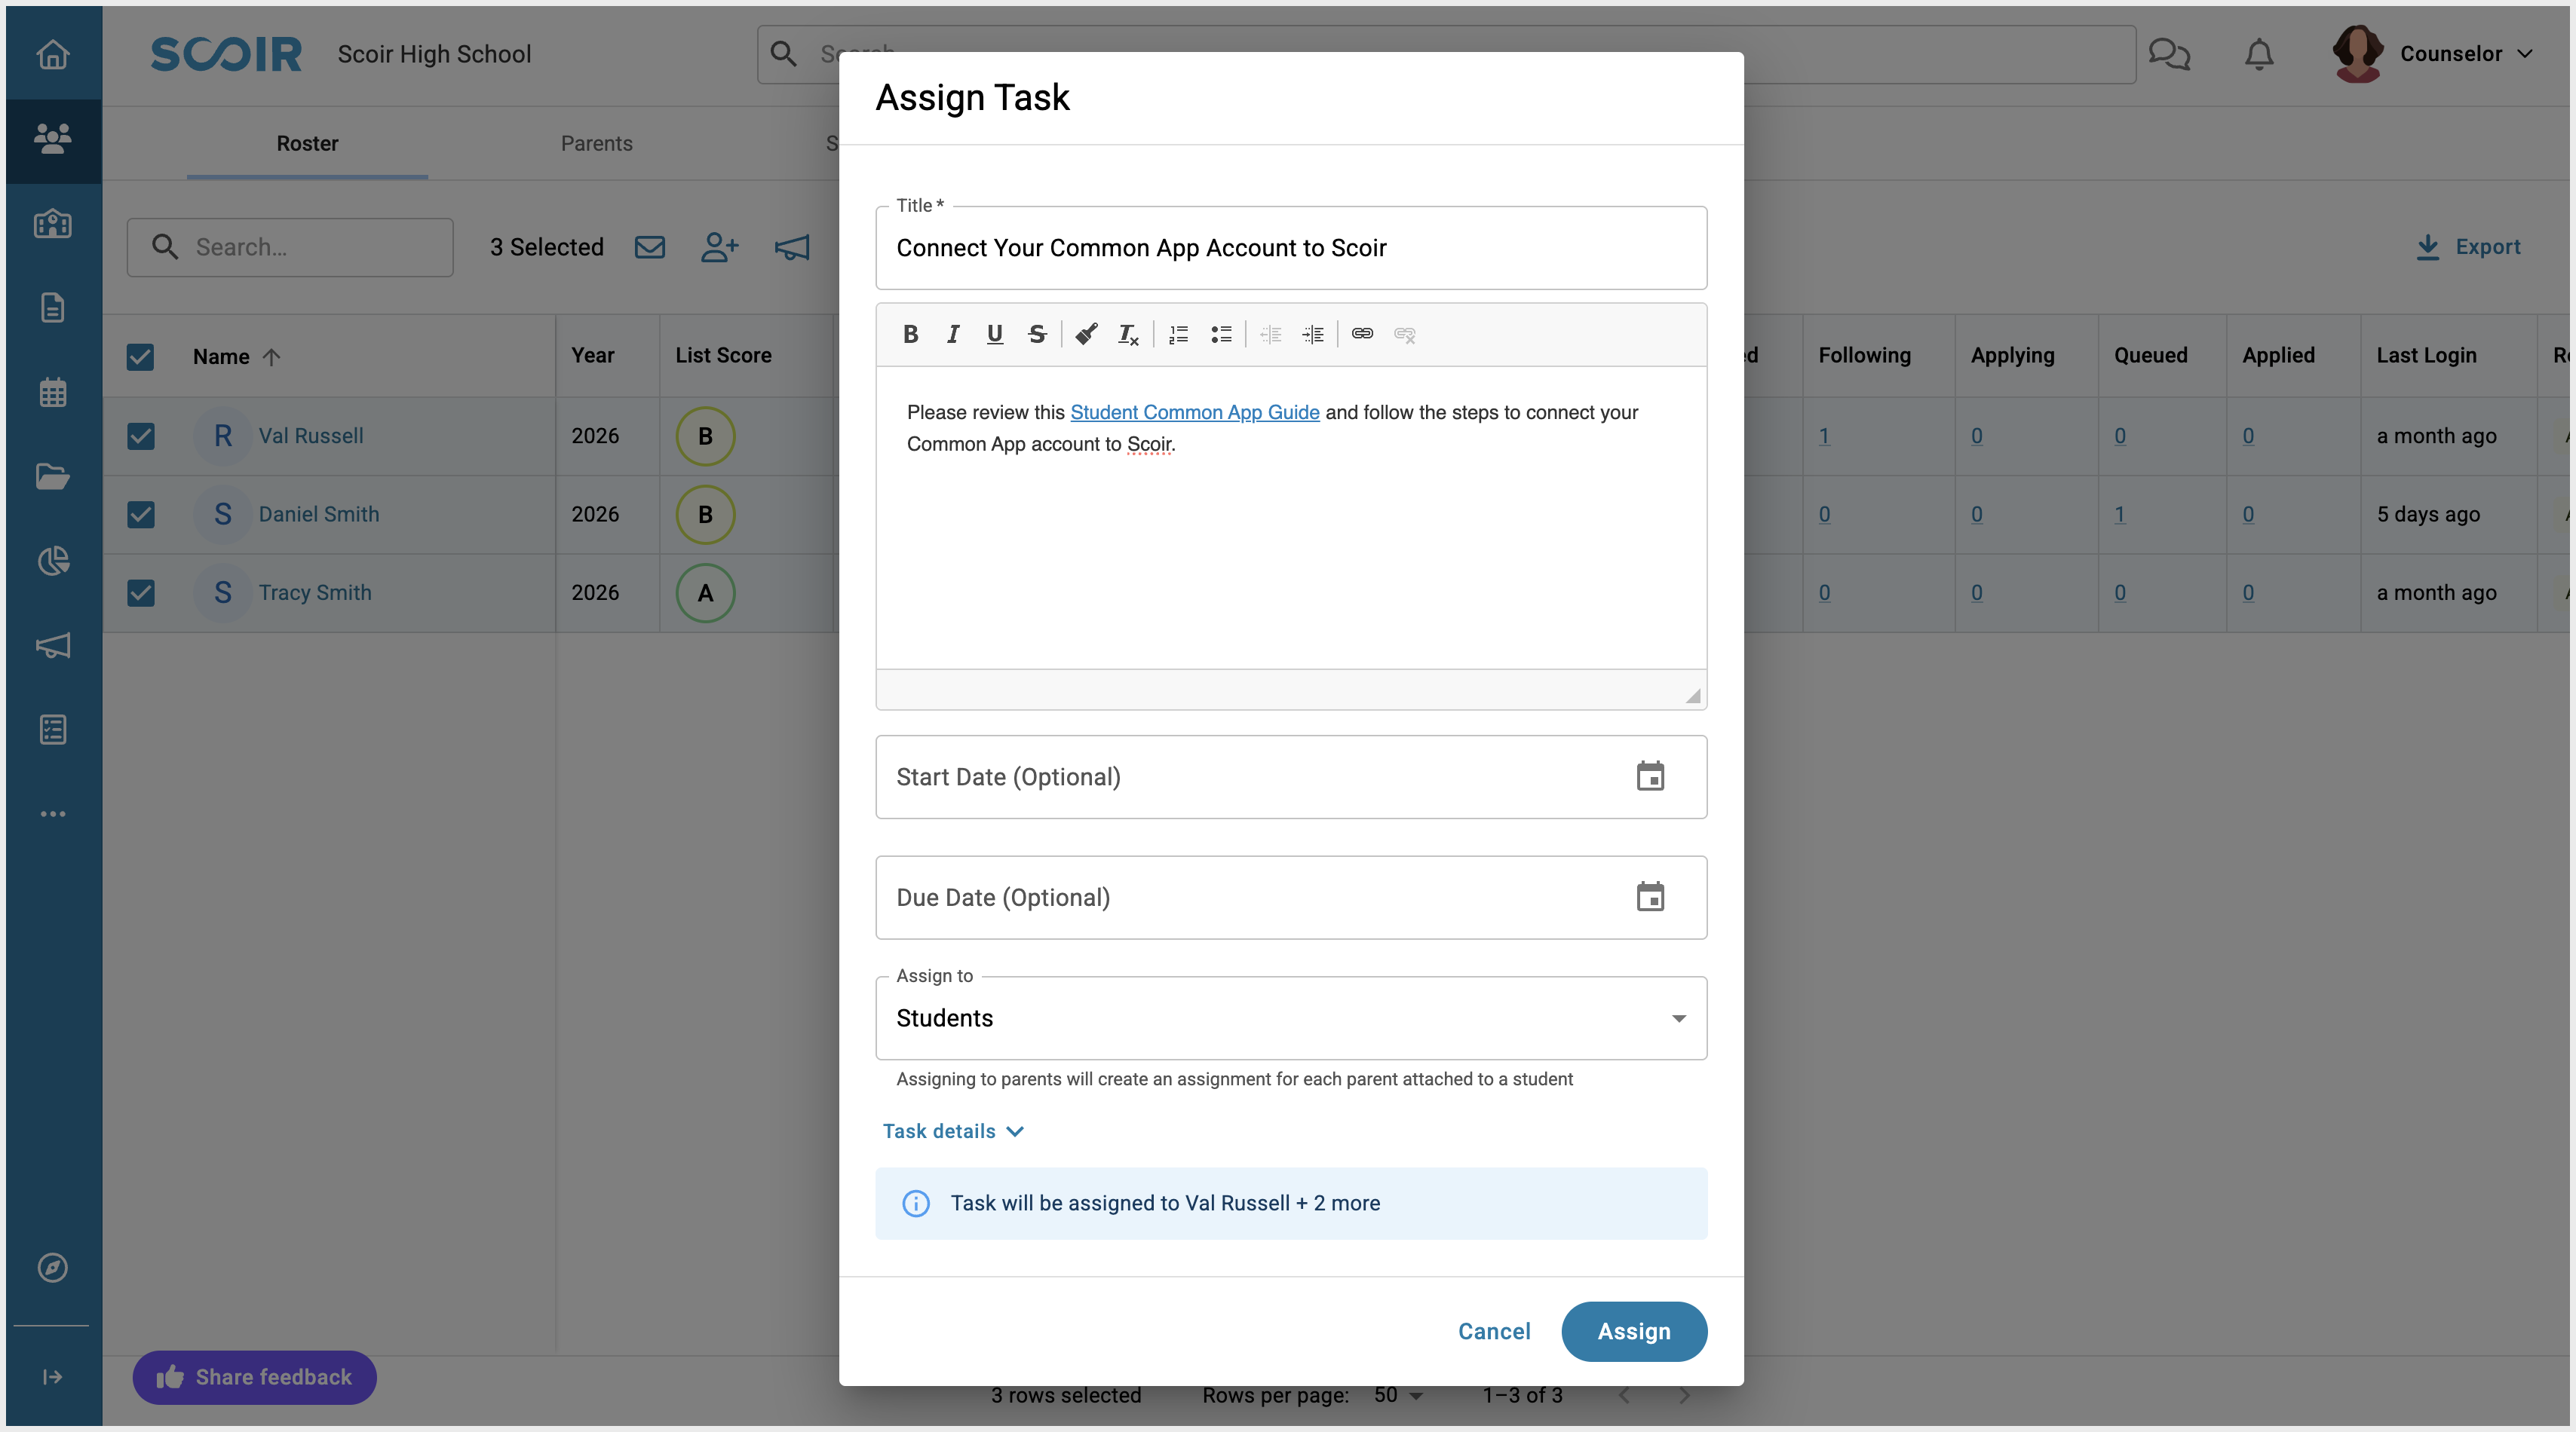2576x1432 pixels.
Task: Open the sidebar megaphone announcements icon
Action: 53,644
